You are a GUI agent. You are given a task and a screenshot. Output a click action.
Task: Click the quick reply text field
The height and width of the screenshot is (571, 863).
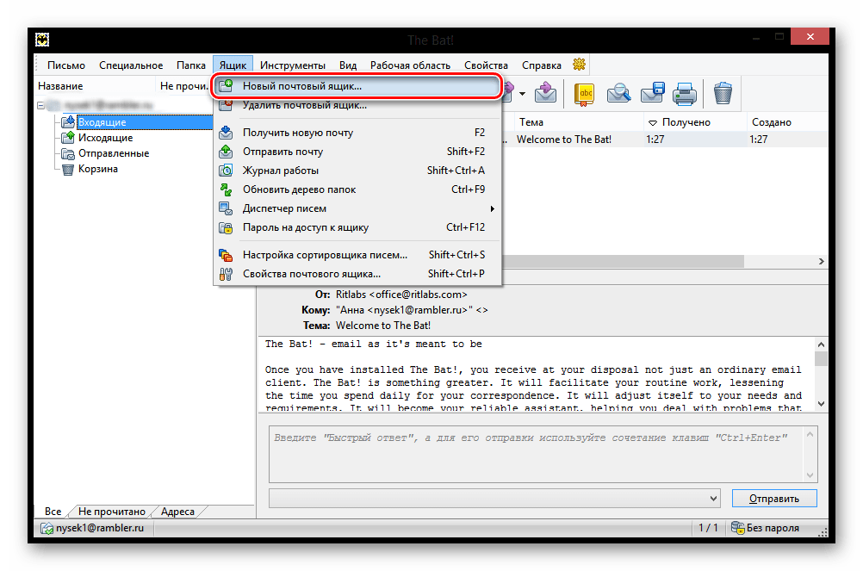pyautogui.click(x=542, y=453)
